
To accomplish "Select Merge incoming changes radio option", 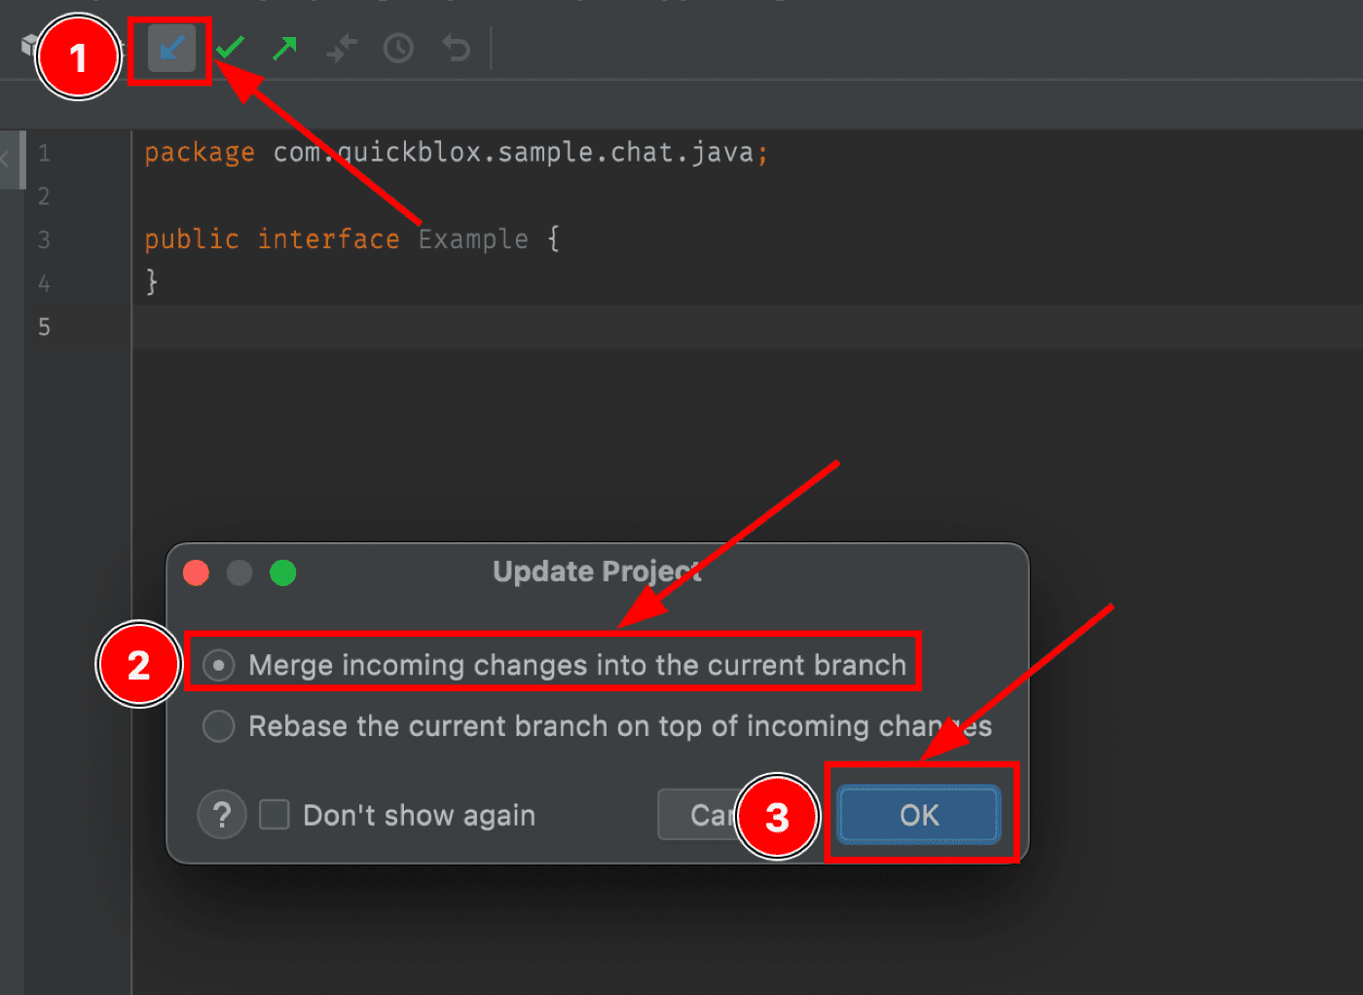I will pos(219,665).
